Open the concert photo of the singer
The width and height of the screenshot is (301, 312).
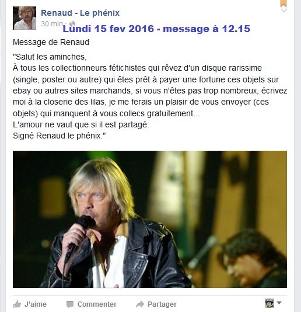[150, 219]
